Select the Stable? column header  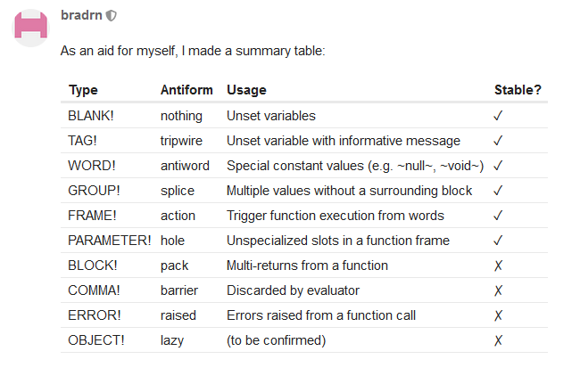point(518,90)
